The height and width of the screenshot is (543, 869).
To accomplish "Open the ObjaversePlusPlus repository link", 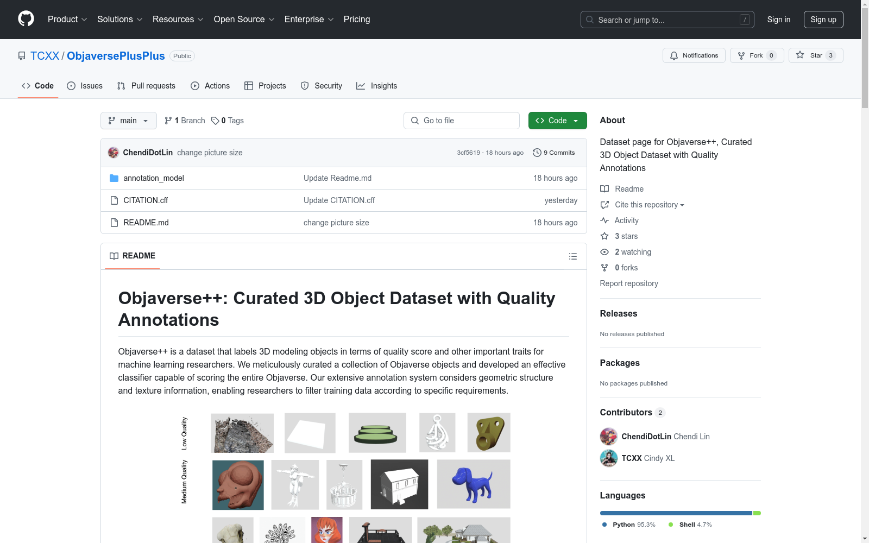I will (116, 56).
